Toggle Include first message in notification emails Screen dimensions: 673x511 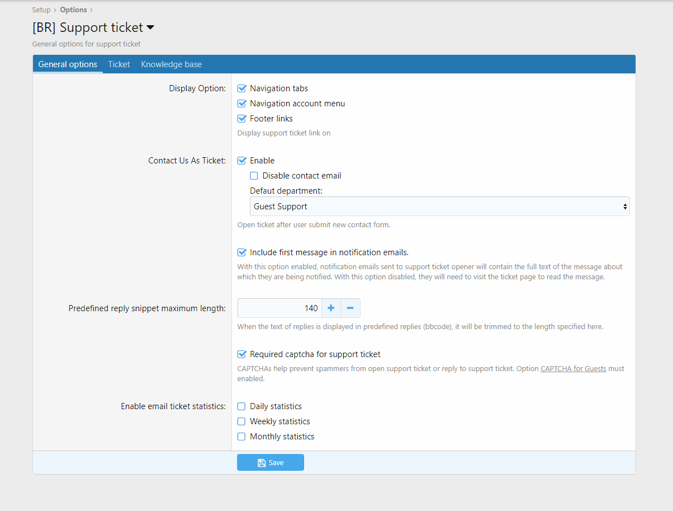click(x=242, y=252)
